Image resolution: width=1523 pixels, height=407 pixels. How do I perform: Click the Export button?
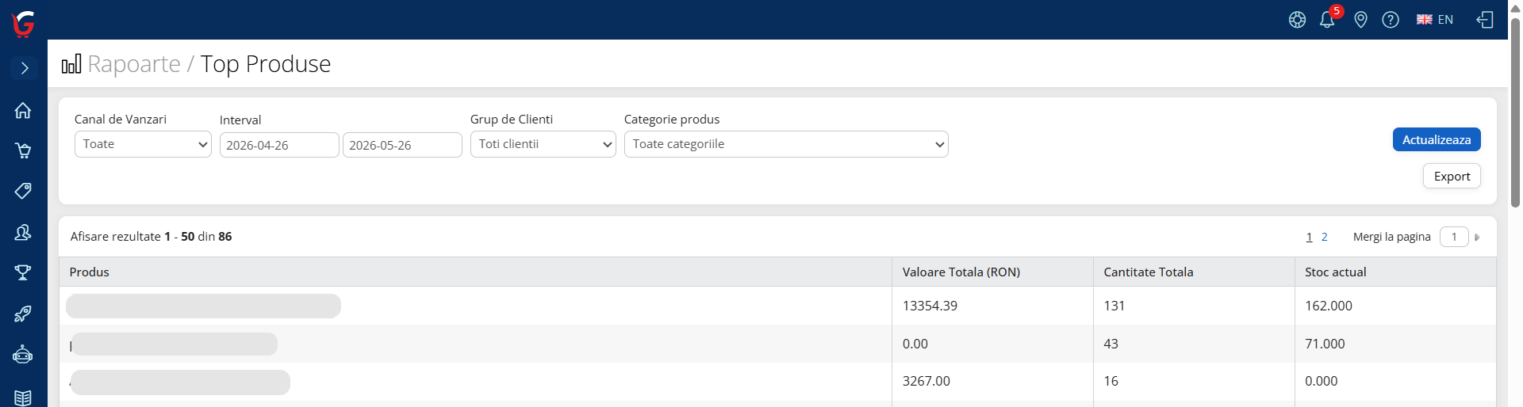(x=1452, y=176)
